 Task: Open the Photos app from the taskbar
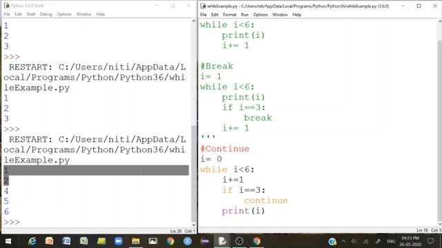tap(153, 241)
